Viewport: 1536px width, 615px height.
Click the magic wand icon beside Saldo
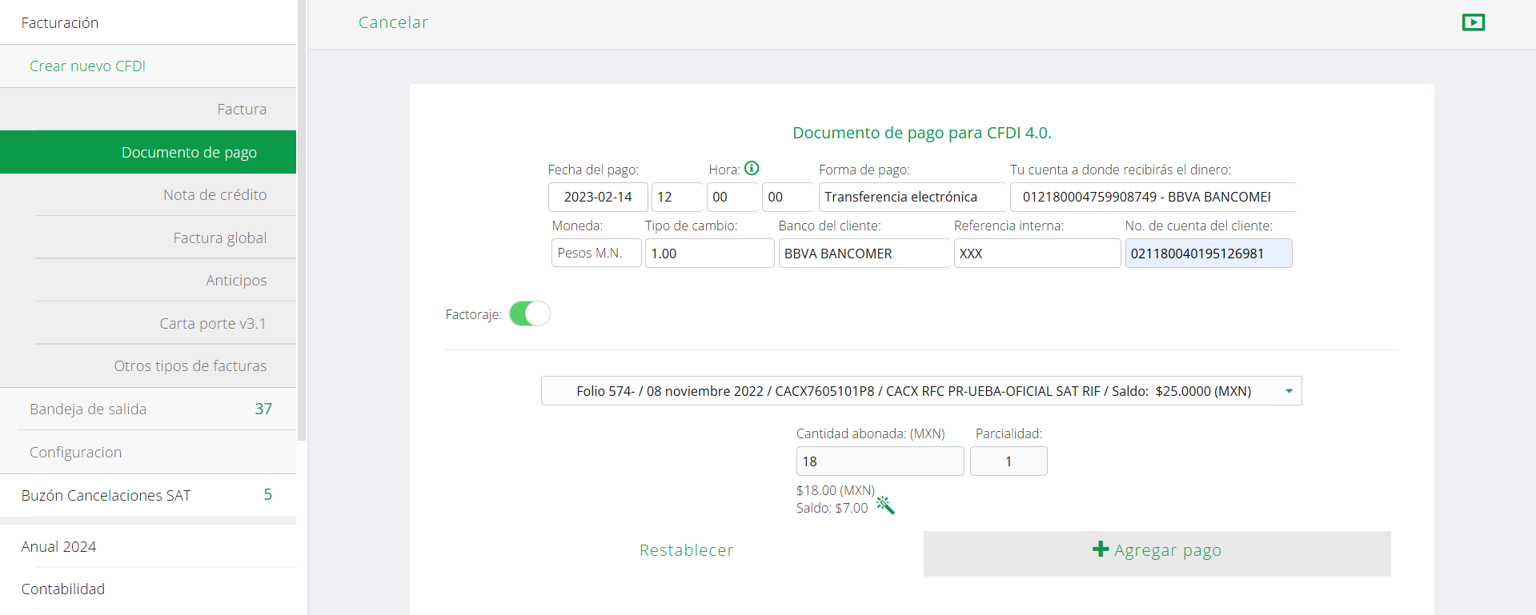tap(885, 505)
